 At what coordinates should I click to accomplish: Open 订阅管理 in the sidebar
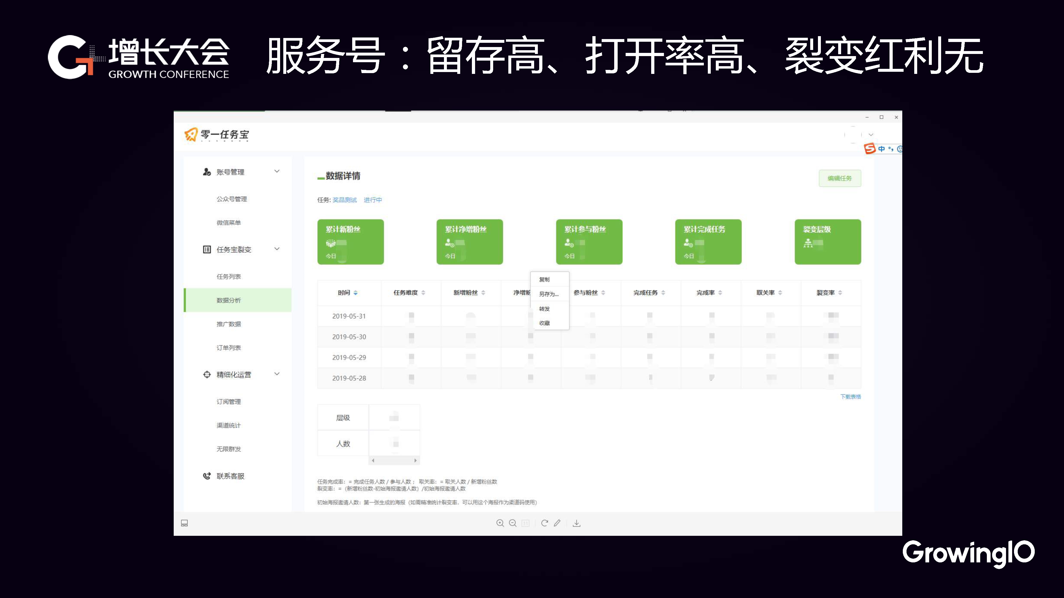229,402
